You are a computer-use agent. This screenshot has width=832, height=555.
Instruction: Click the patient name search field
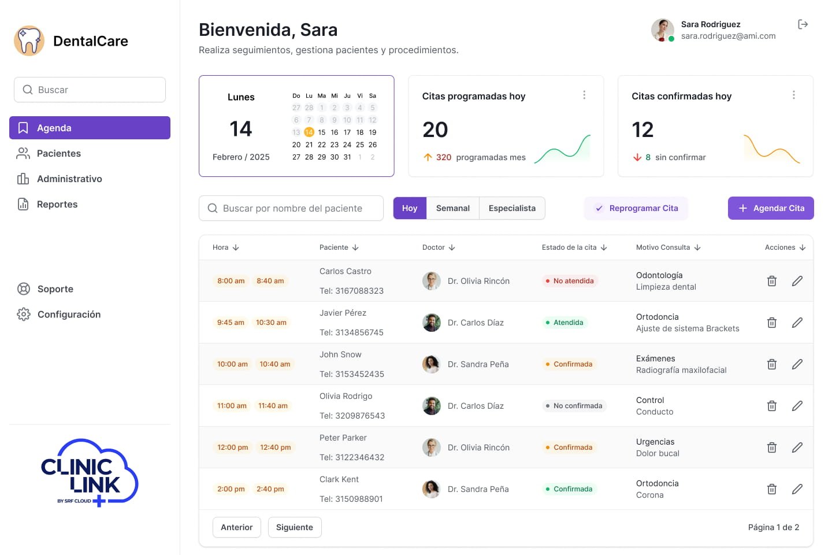(292, 208)
